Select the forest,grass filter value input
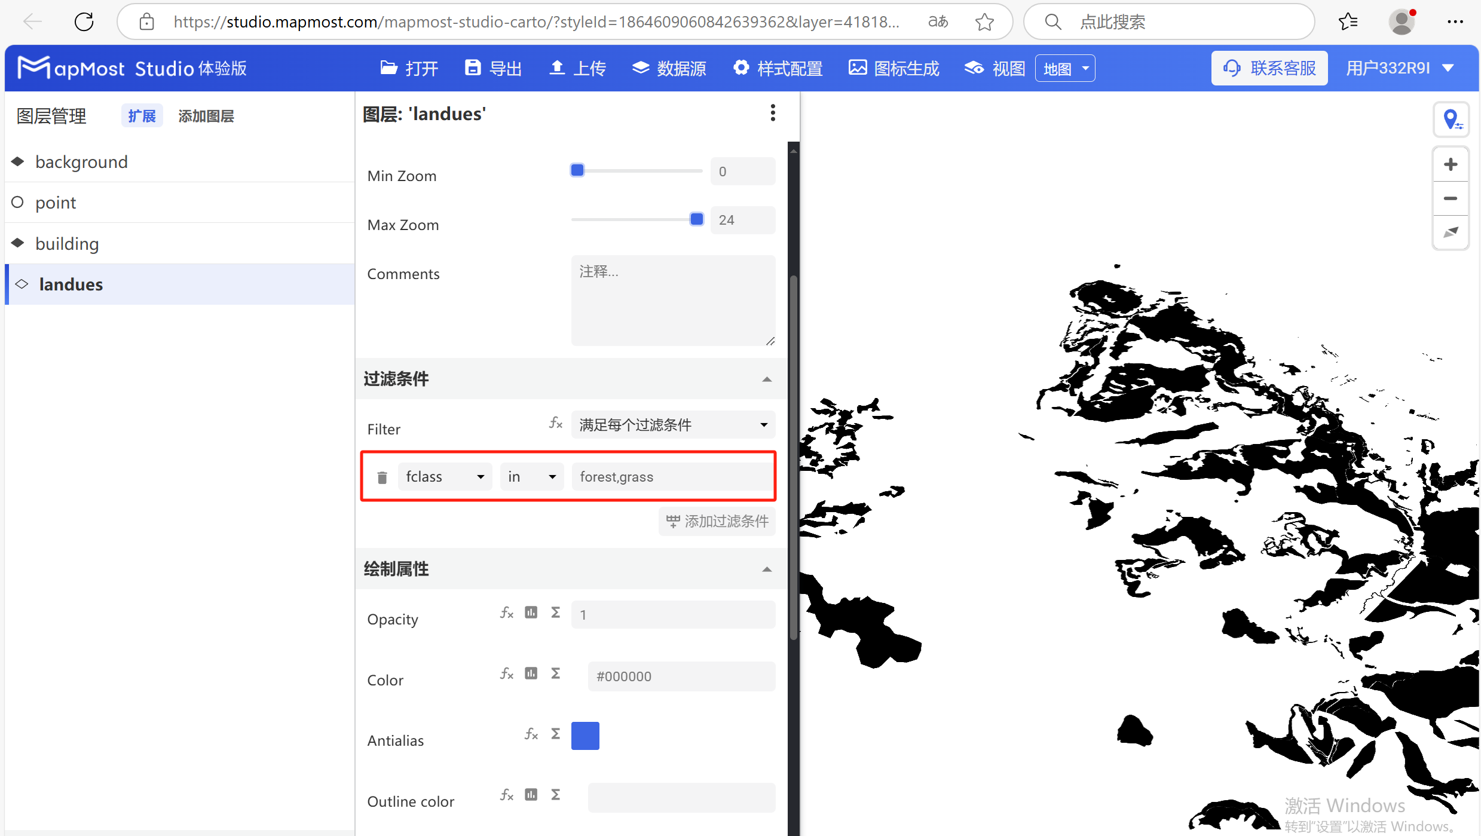 click(x=672, y=476)
